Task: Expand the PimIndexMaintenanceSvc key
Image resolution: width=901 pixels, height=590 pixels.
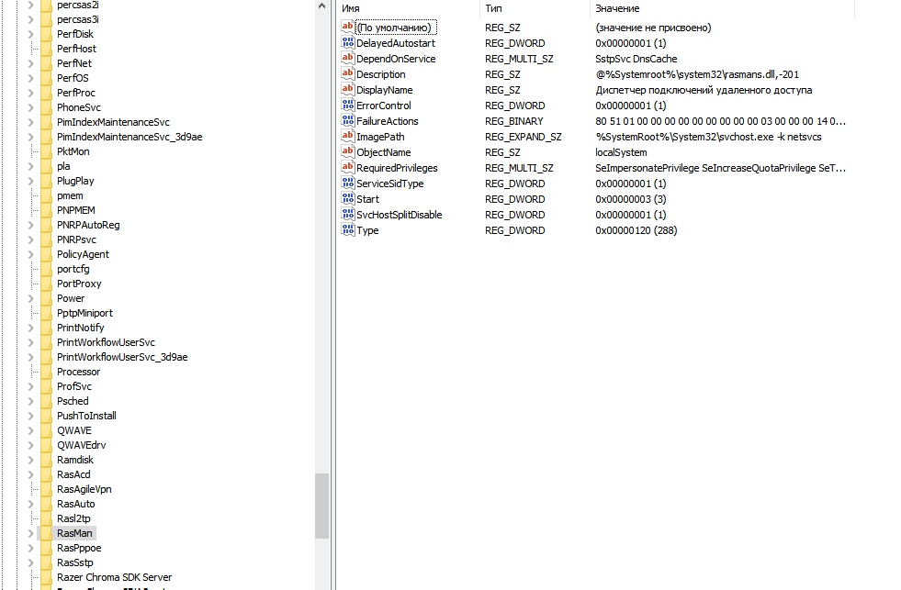Action: [x=31, y=122]
